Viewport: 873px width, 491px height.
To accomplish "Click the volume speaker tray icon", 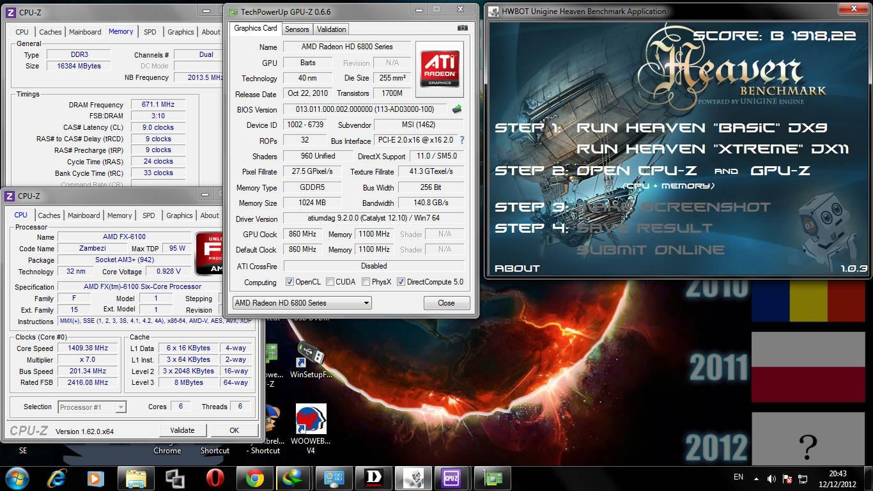I will [771, 478].
